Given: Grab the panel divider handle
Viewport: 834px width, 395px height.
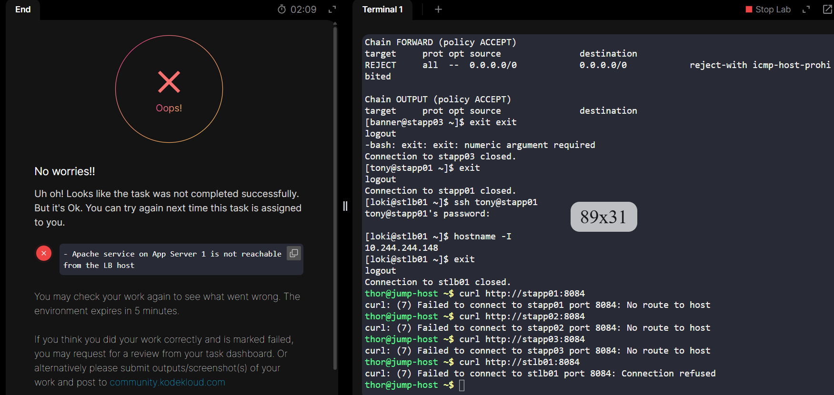Looking at the screenshot, I should coord(345,206).
